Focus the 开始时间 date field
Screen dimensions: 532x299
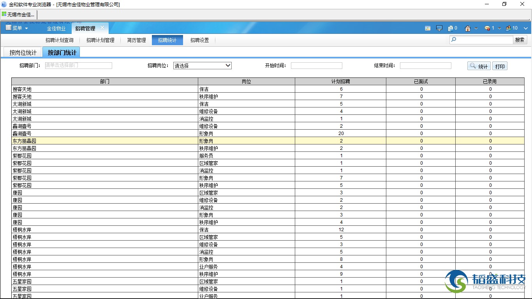pos(316,65)
